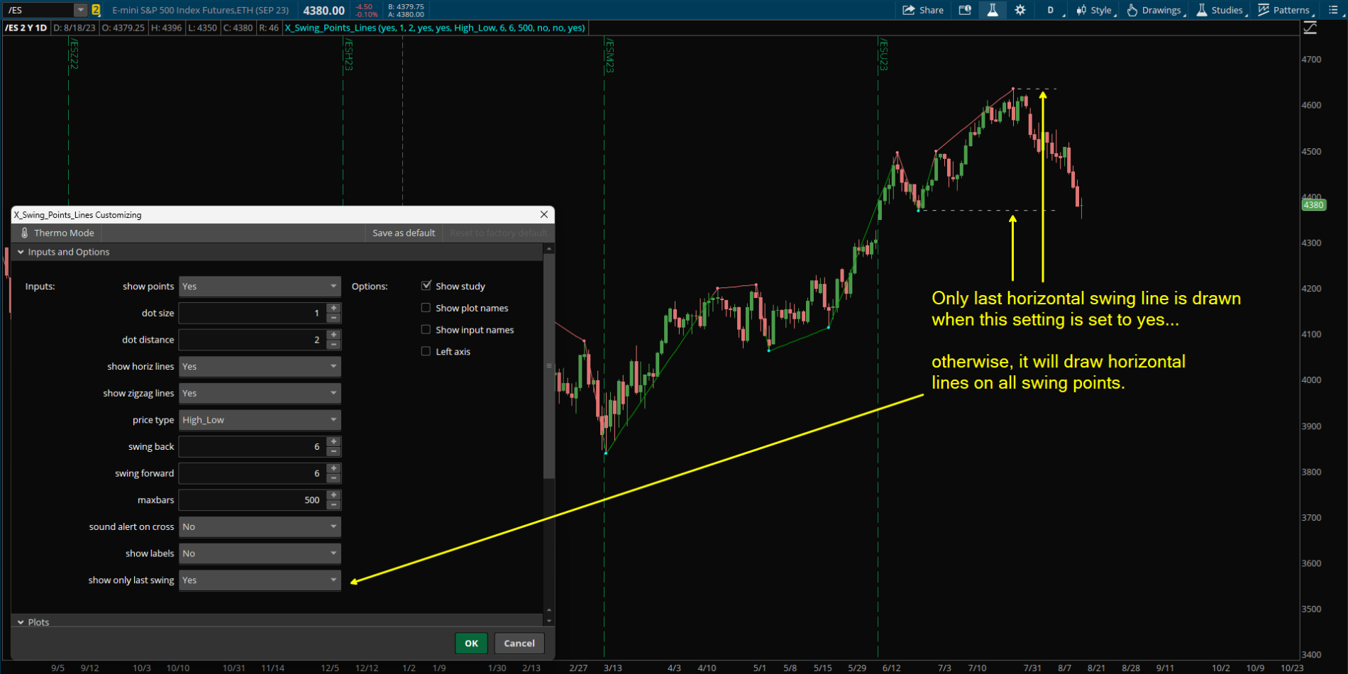The height and width of the screenshot is (674, 1348).
Task: Open the Edit Studies flask icon
Action: coord(992,10)
